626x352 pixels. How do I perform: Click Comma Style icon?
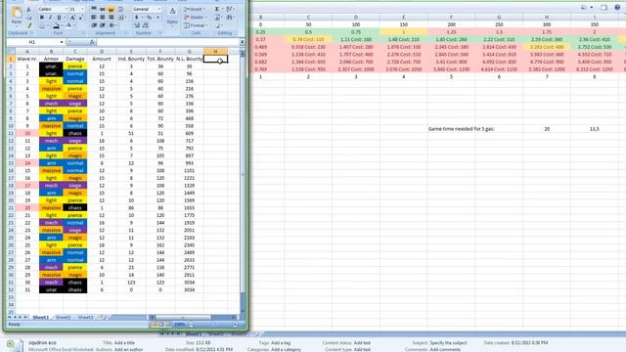[x=157, y=18]
